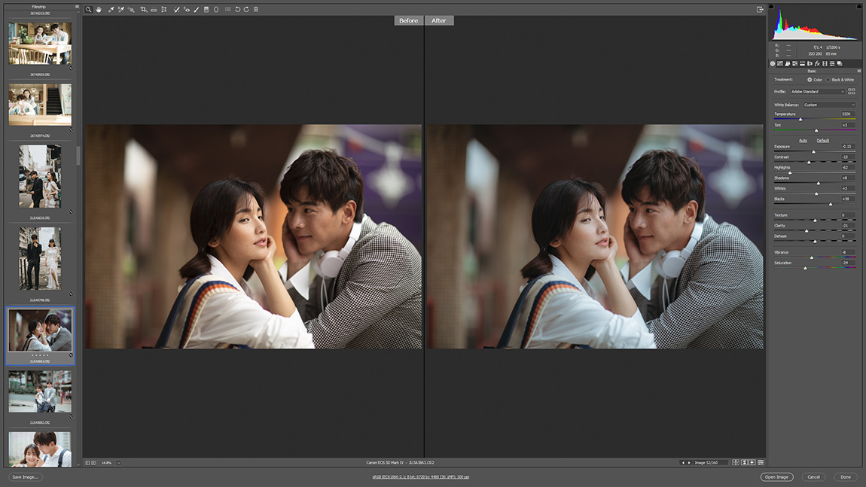
Task: Select the Spot Removal tool
Action: click(x=176, y=9)
